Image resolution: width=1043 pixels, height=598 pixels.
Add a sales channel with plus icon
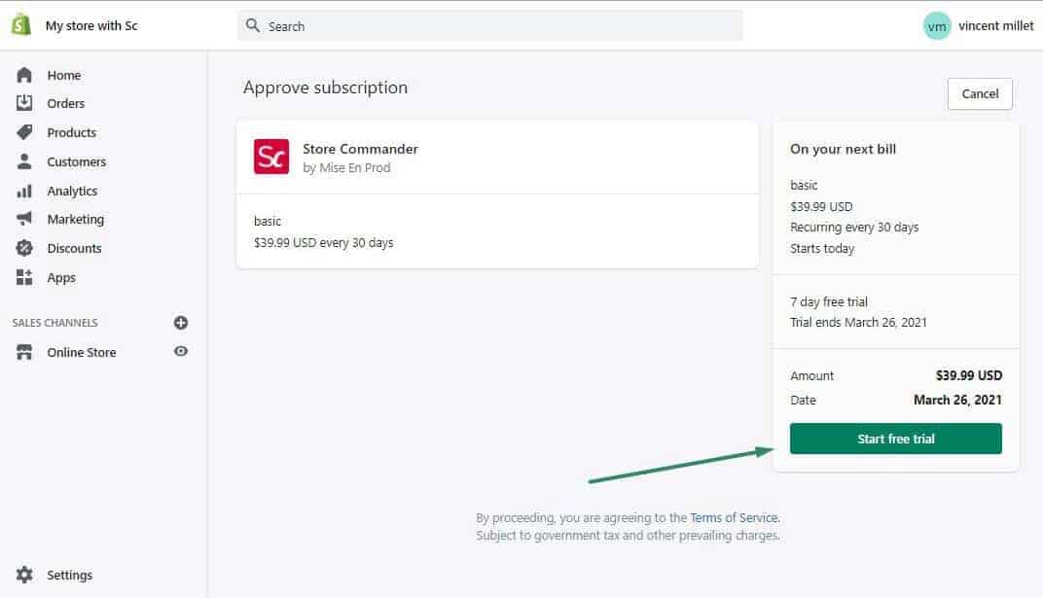181,322
